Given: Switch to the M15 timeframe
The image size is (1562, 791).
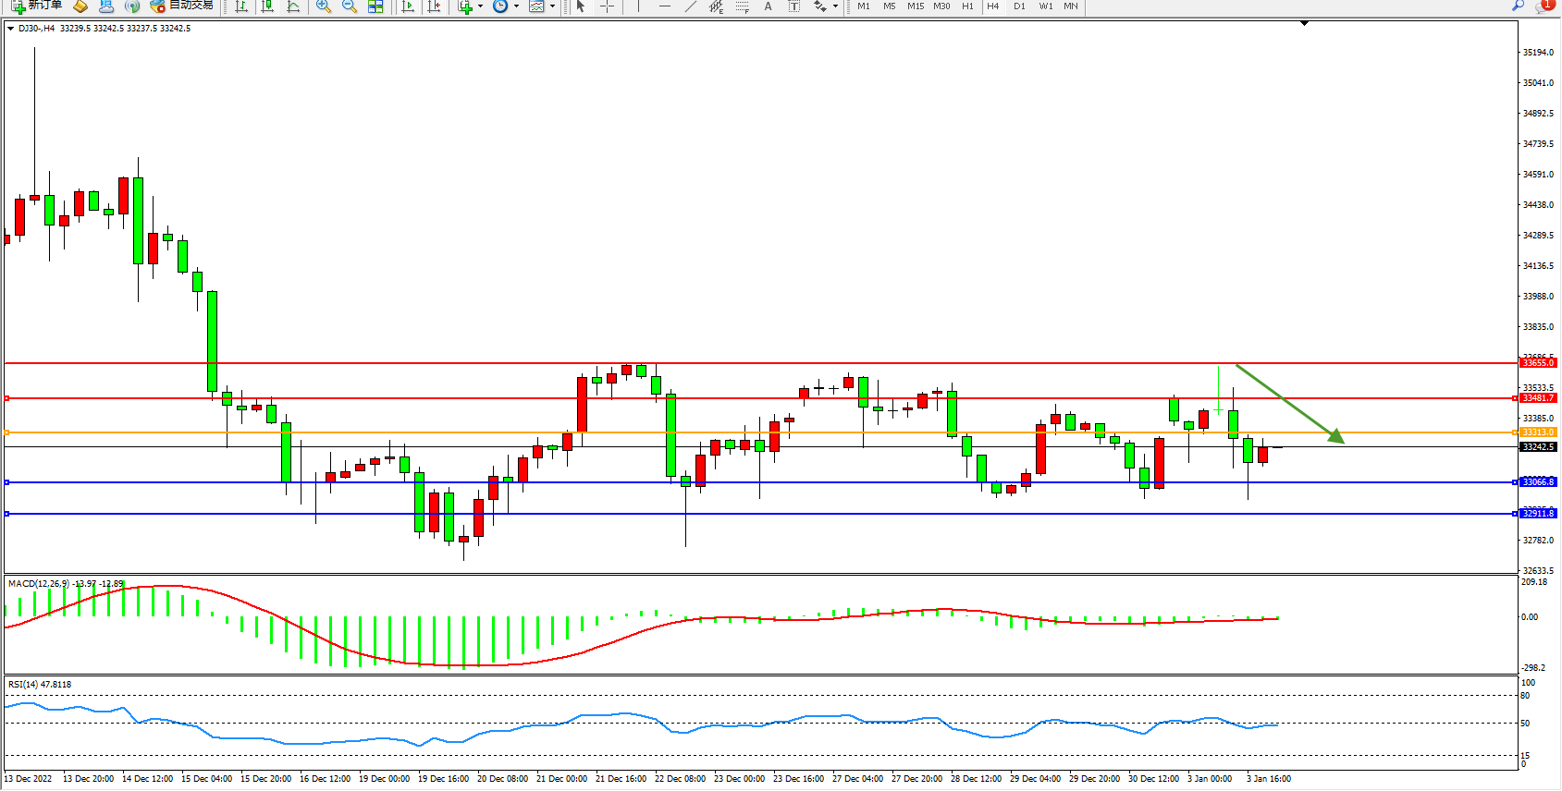Looking at the screenshot, I should pos(915,6).
